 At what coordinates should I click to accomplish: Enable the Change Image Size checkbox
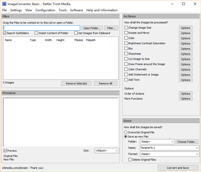tap(126, 28)
